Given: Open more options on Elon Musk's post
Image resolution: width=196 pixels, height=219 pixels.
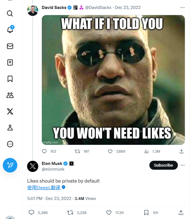Looking at the screenshot, I should [x=183, y=165].
